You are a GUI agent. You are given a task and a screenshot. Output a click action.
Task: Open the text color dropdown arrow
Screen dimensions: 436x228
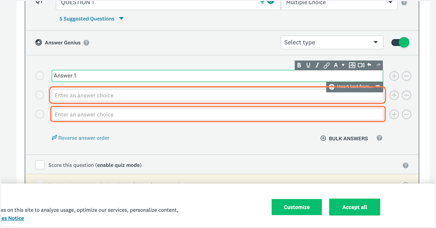[x=343, y=65]
